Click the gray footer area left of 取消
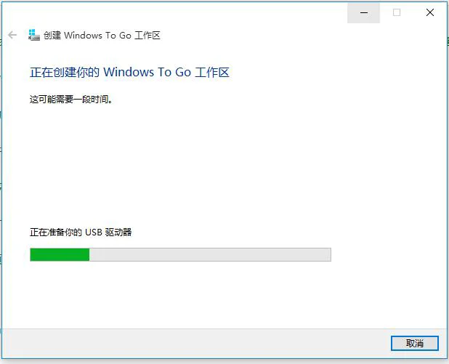The image size is (449, 364). click(x=196, y=343)
